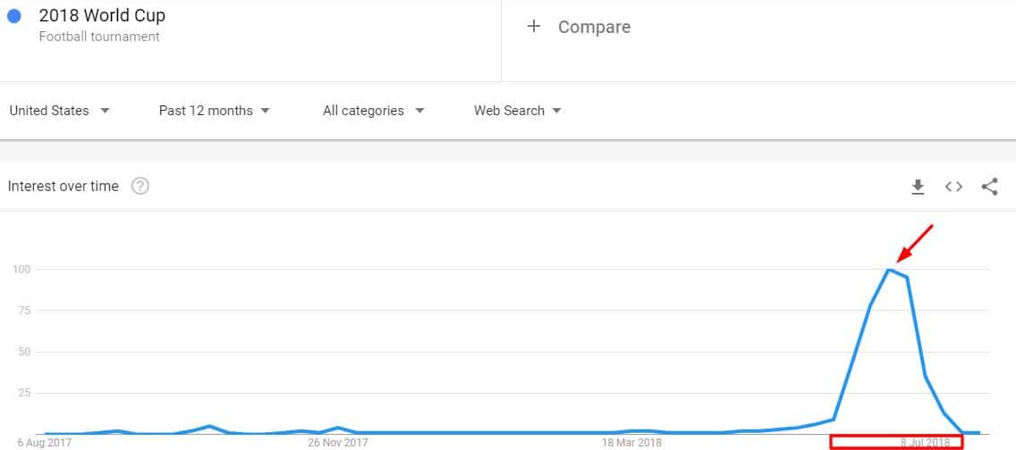
Task: Open the embed code icon
Action: pos(953,187)
